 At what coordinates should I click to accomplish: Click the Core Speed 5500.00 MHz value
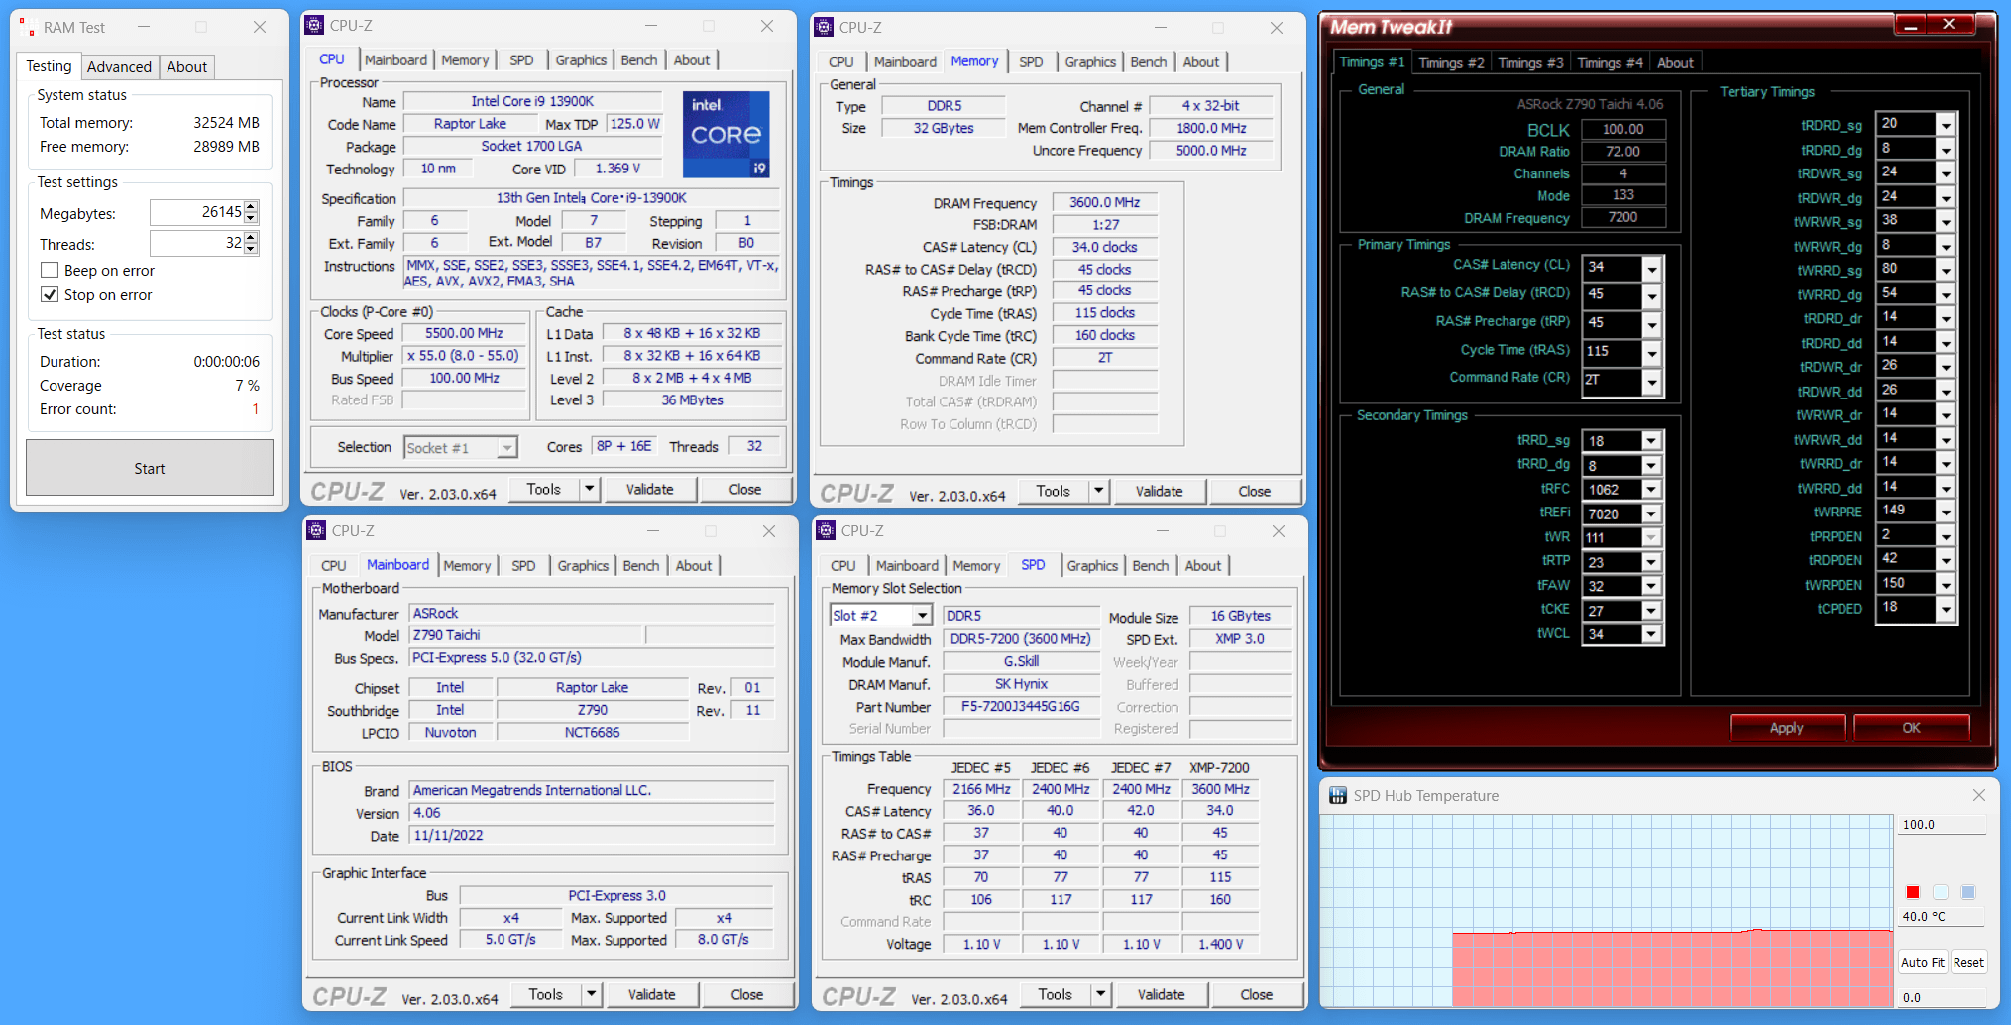point(464,334)
